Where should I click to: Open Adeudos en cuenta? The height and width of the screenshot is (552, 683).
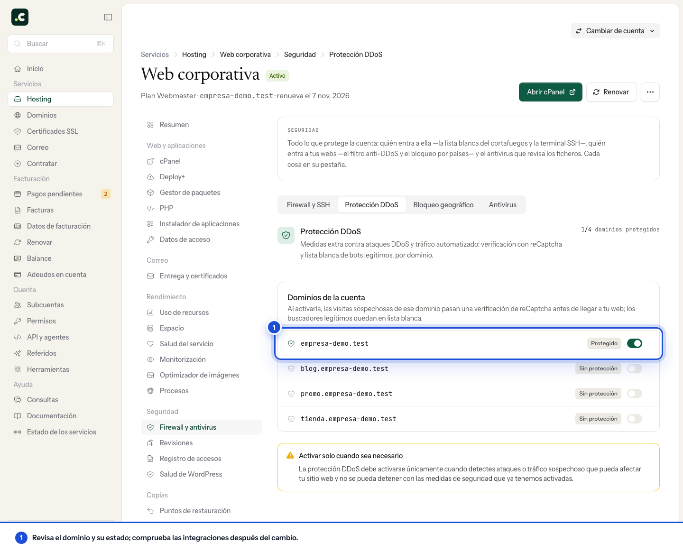pyautogui.click(x=61, y=275)
